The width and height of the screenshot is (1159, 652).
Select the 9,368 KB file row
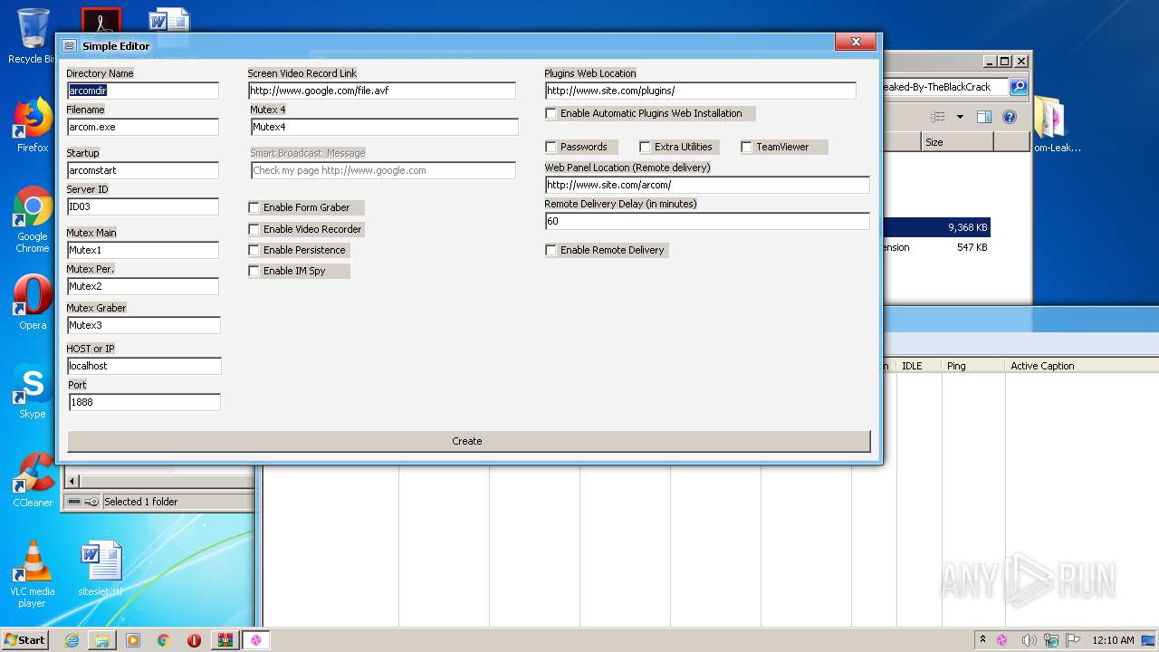click(x=936, y=227)
